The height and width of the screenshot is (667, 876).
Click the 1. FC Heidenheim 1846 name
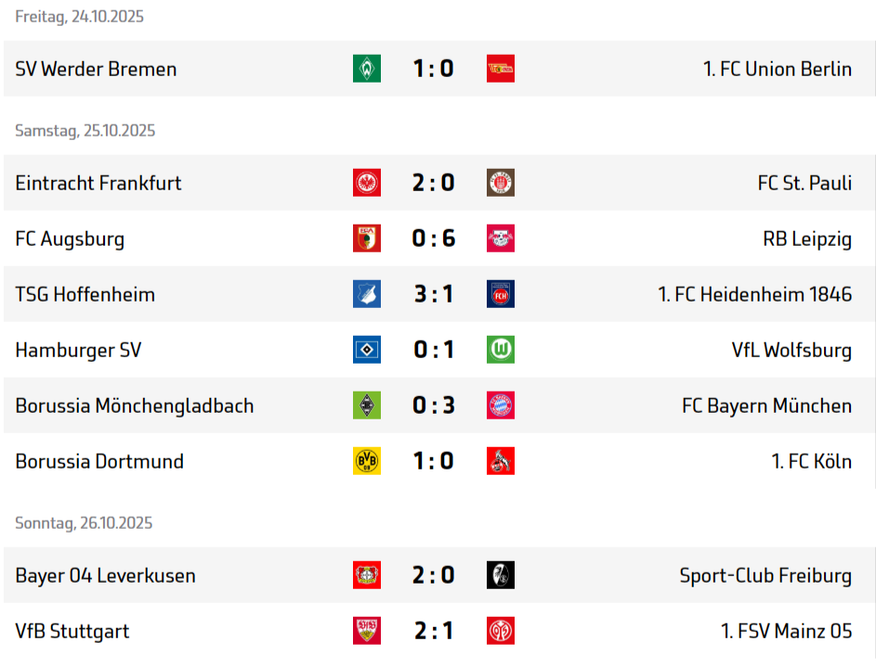click(754, 294)
